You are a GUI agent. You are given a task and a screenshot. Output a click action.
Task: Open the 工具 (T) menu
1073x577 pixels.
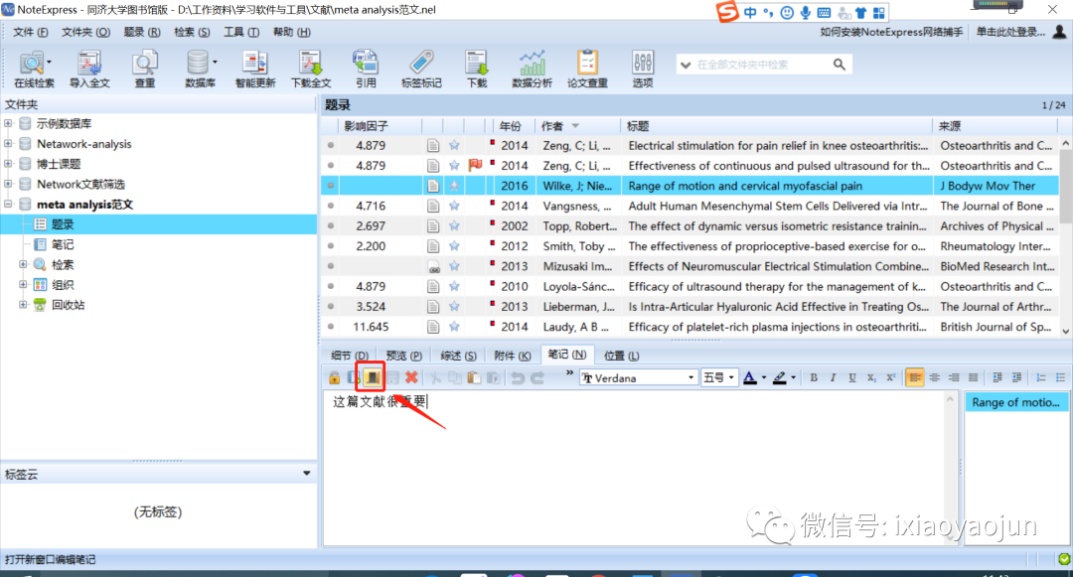pyautogui.click(x=241, y=32)
